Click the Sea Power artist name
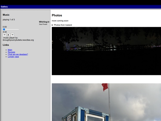The width and height of the screenshot is (161, 121). click(43, 24)
